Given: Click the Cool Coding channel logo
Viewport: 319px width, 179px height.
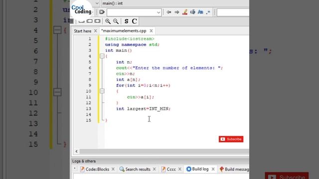Looking at the screenshot, I should click(82, 9).
